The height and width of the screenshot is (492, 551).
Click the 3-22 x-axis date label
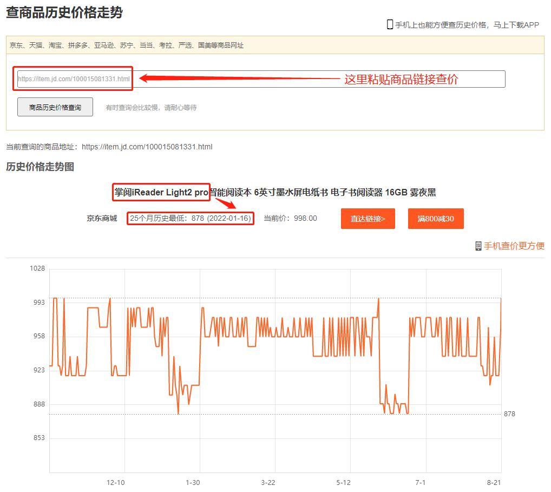(268, 482)
